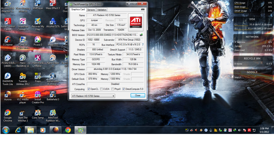Screen dimensions: 274x154
Task: Launch DAEMON Tools Lite icon
Action: click(x=8, y=79)
